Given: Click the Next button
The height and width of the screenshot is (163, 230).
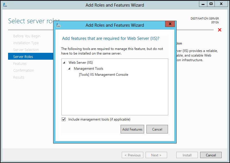Looking at the screenshot, I should coord(156,155).
